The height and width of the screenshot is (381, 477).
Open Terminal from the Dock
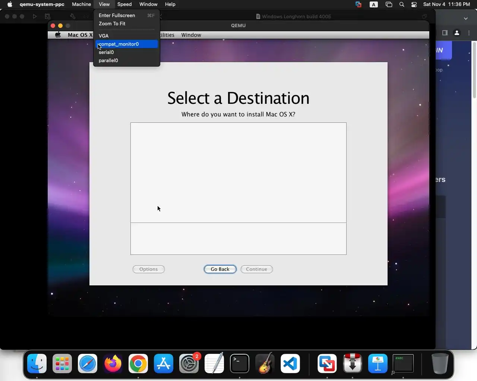[x=240, y=364]
